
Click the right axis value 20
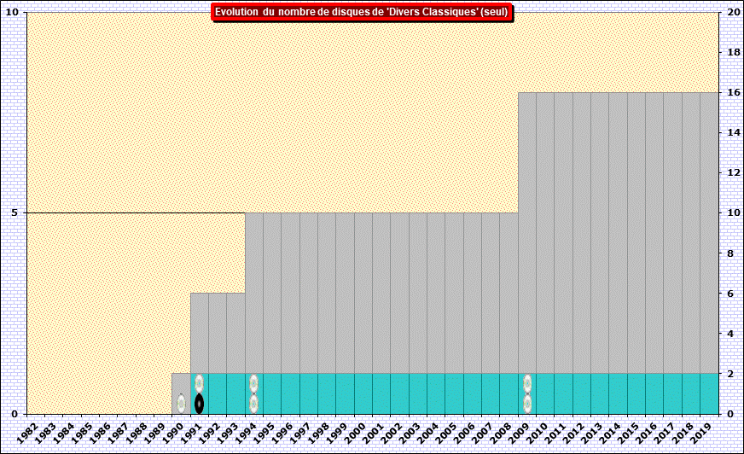click(x=733, y=12)
